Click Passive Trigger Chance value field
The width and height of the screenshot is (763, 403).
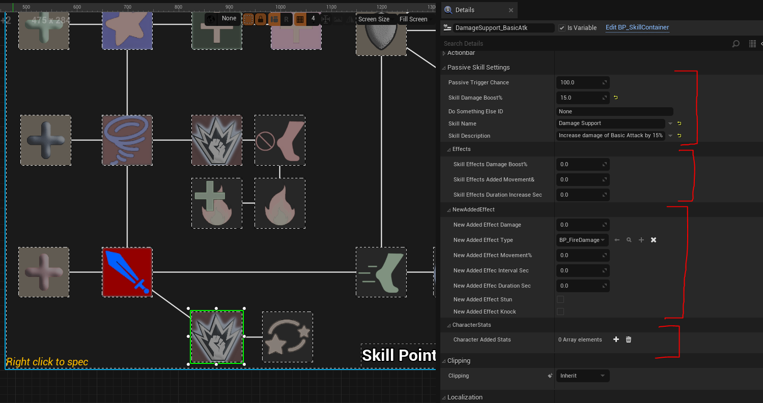583,82
